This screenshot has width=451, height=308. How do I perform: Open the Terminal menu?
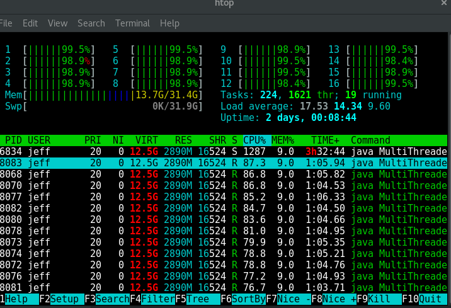click(x=132, y=23)
